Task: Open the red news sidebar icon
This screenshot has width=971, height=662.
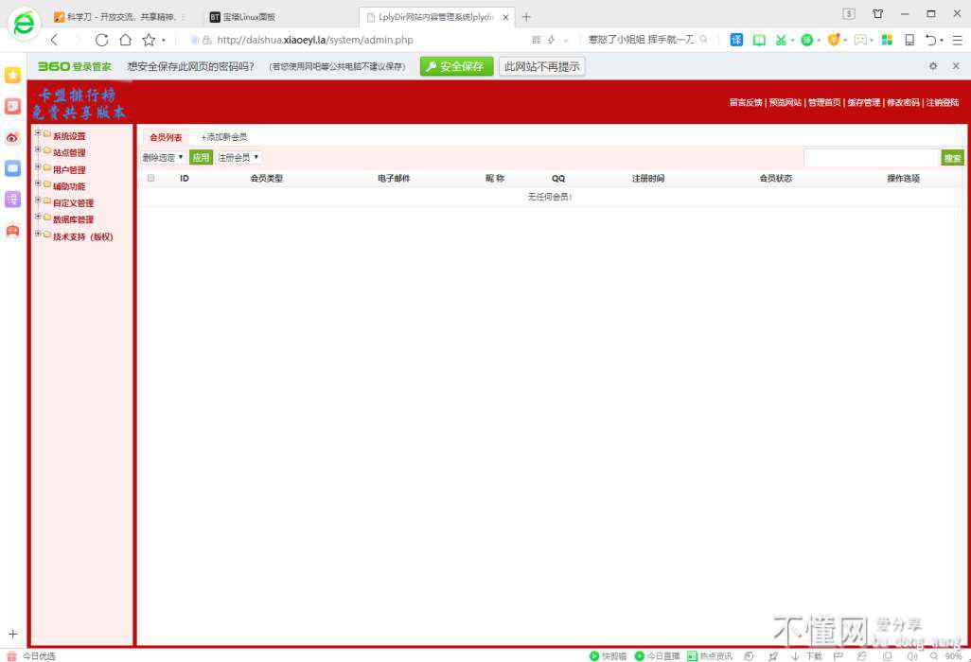Action: pyautogui.click(x=12, y=106)
